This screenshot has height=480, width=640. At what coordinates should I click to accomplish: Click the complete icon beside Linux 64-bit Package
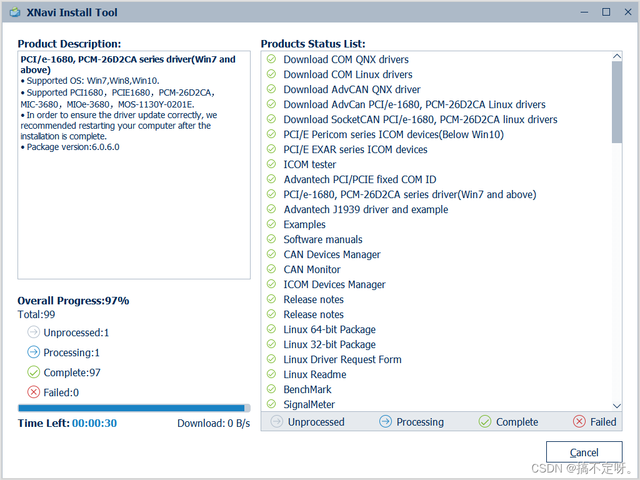point(271,329)
